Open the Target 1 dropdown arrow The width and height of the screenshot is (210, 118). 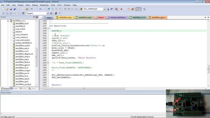click(48, 13)
